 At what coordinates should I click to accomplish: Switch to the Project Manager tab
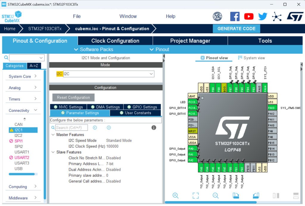190,41
